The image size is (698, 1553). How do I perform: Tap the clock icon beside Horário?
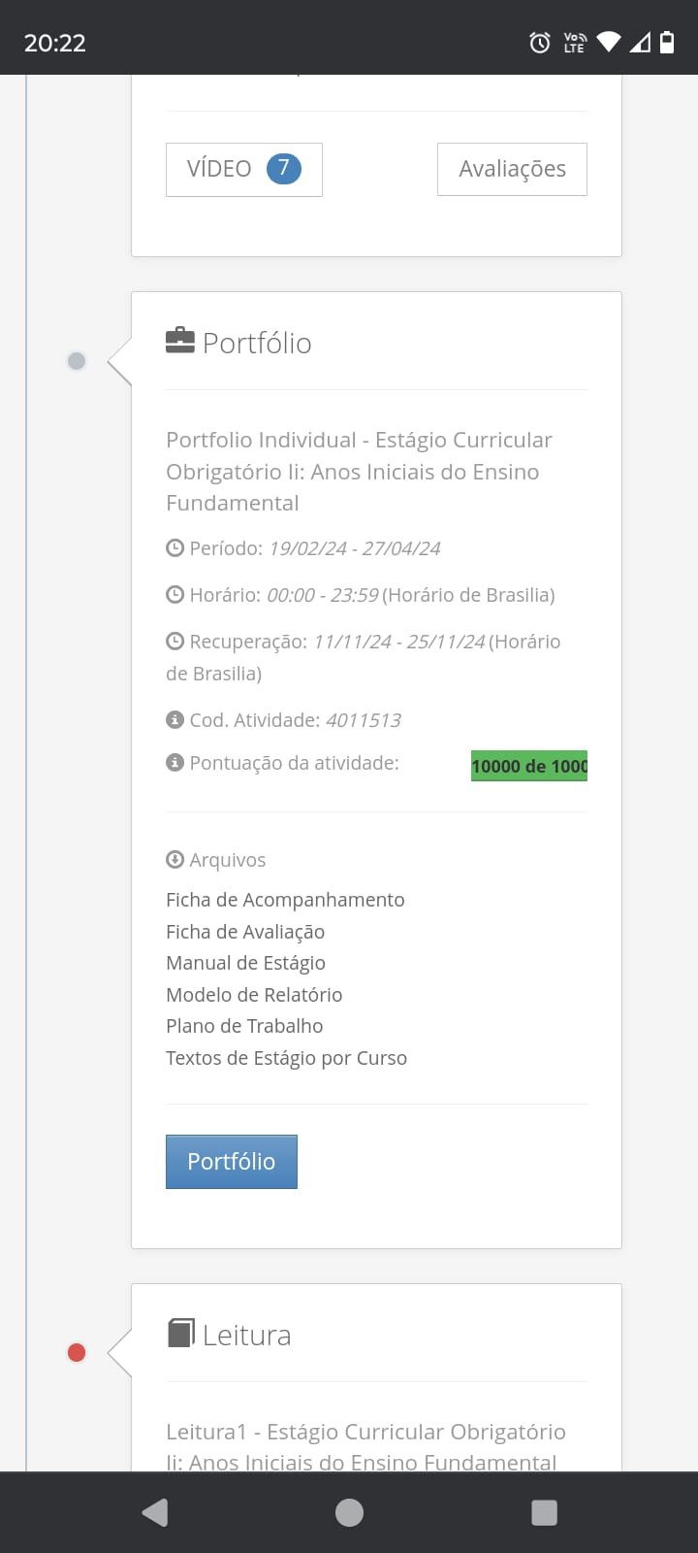click(175, 594)
